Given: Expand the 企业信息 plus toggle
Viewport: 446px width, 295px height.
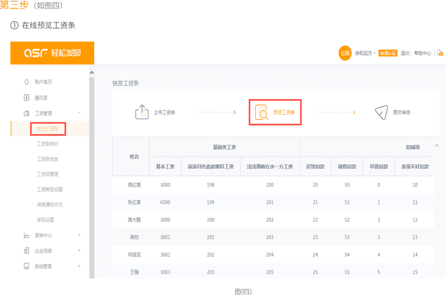Looking at the screenshot, I should [x=79, y=250].
